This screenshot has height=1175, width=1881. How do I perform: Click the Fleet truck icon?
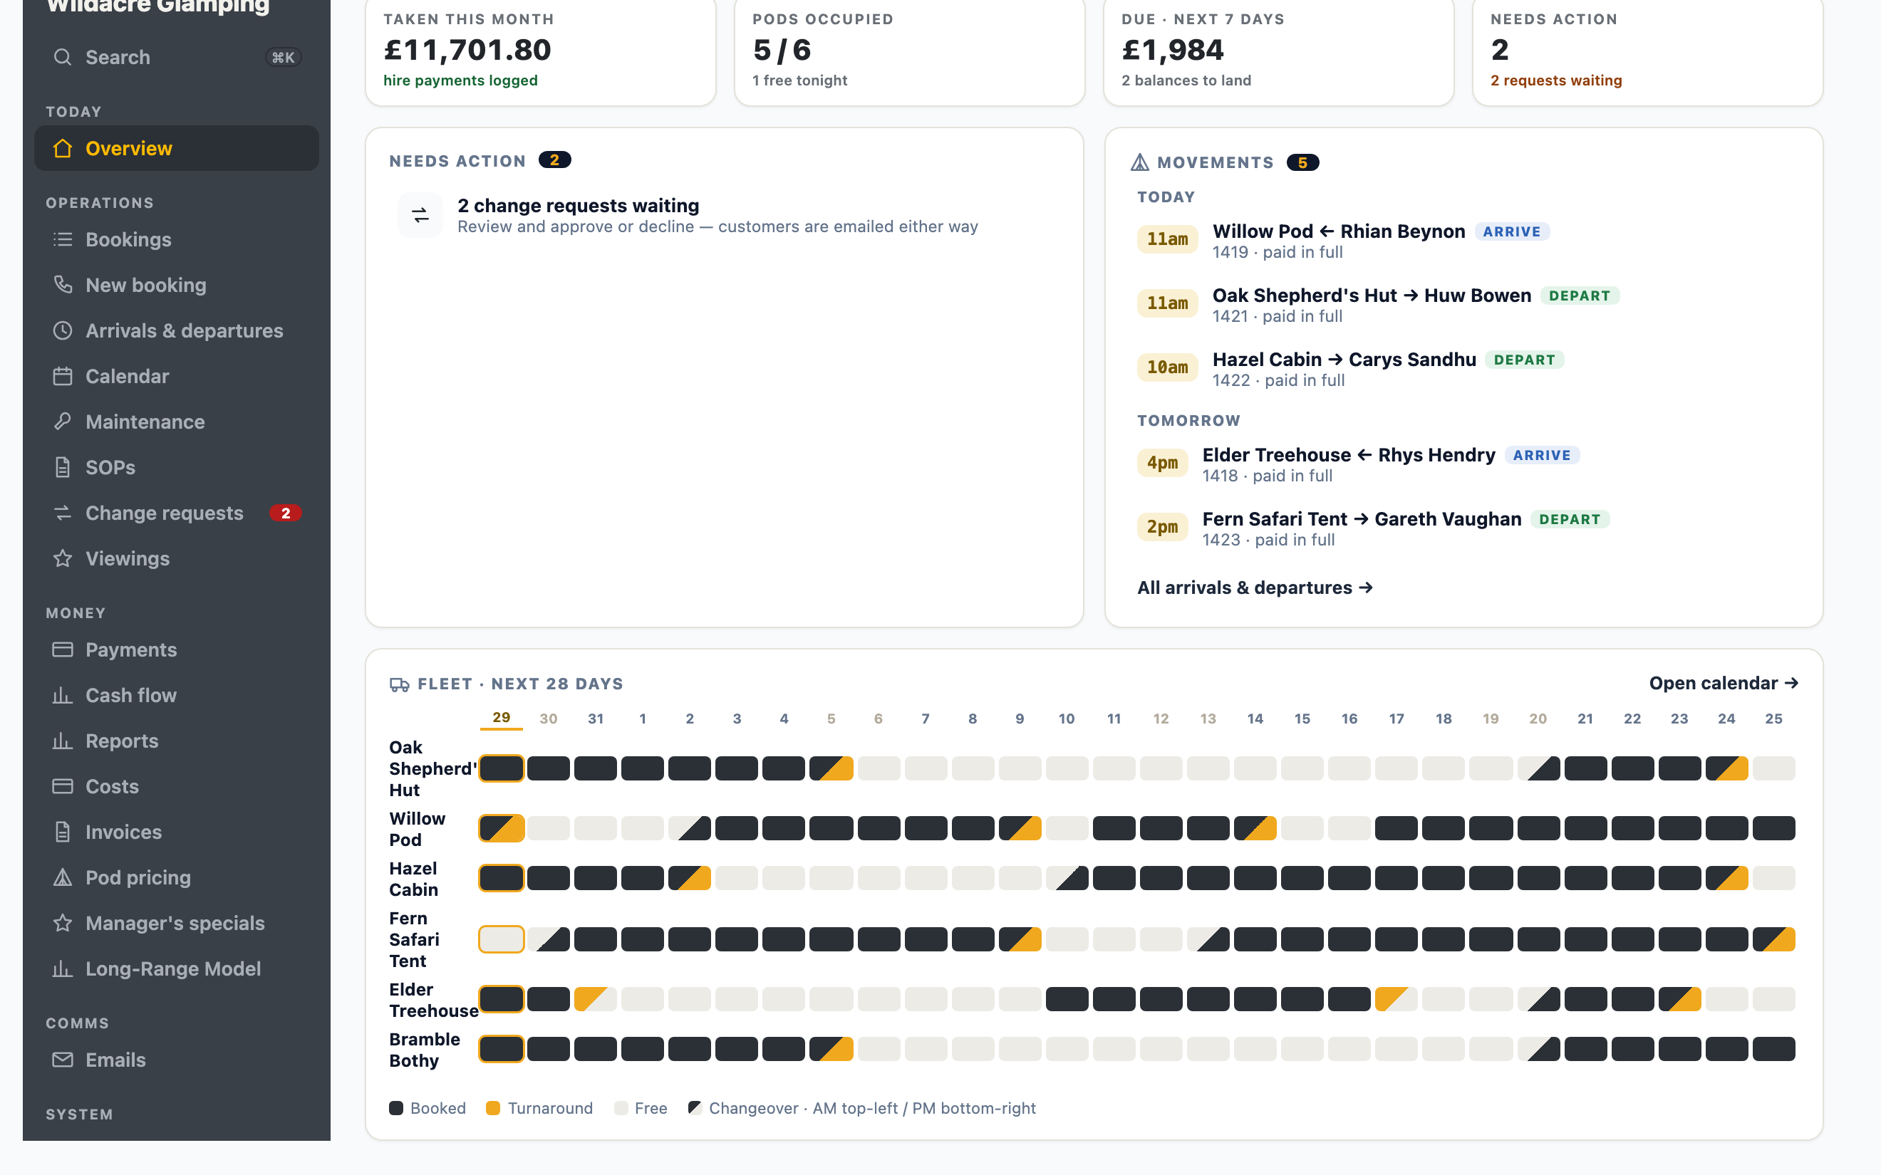pos(400,684)
